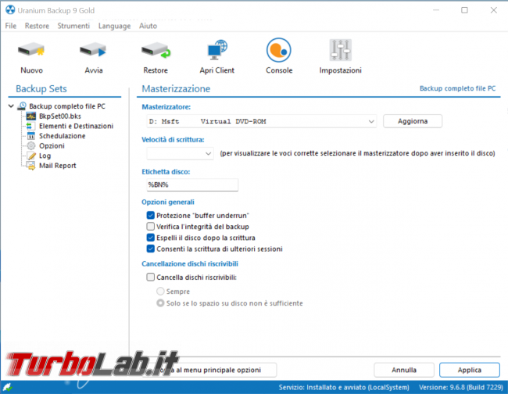Viewport: 508px width, 394px height.
Task: Uncheck Consenti la scrittura di ulteriori sessioni
Action: coord(150,249)
